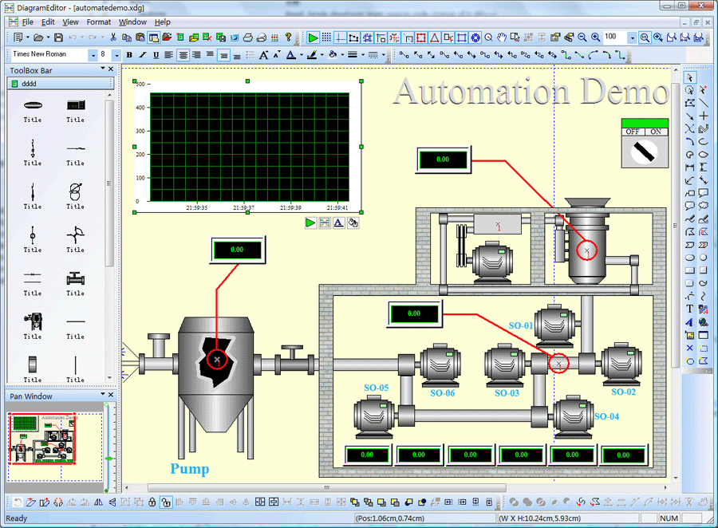Open the Format menu
This screenshot has height=528, width=718.
point(99,22)
